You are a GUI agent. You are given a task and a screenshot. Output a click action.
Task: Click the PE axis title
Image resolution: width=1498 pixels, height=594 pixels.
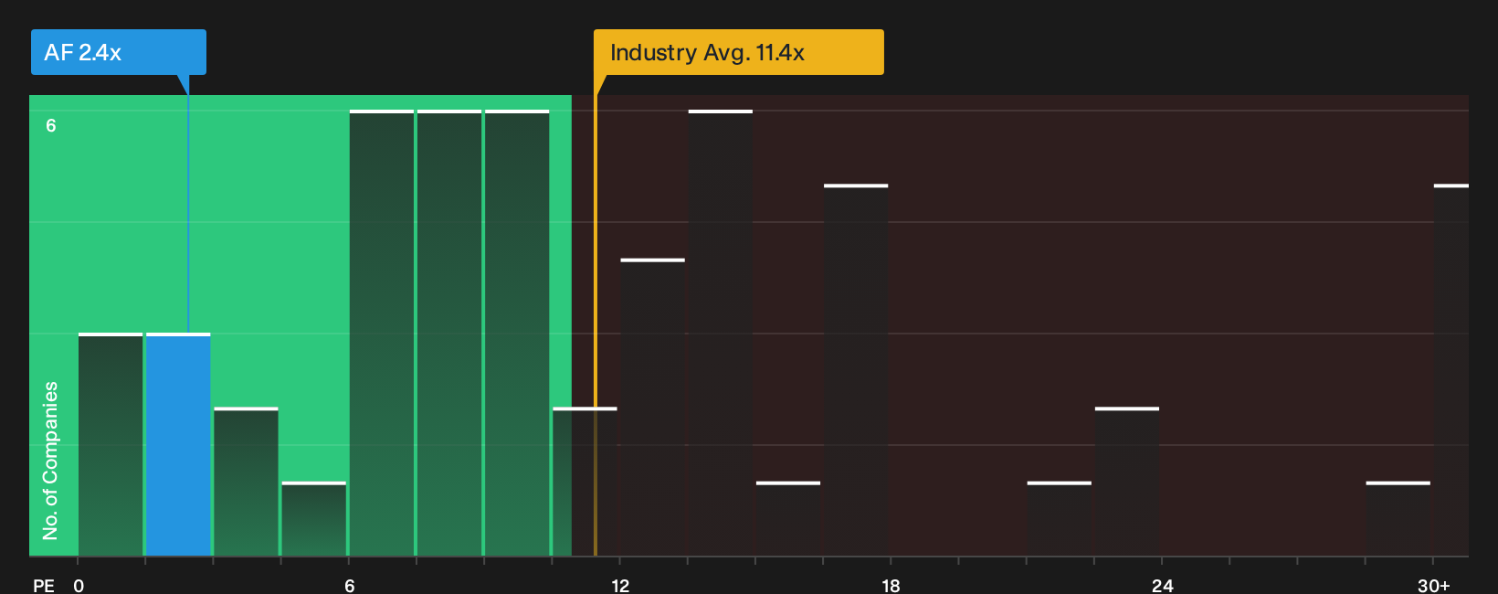44,585
